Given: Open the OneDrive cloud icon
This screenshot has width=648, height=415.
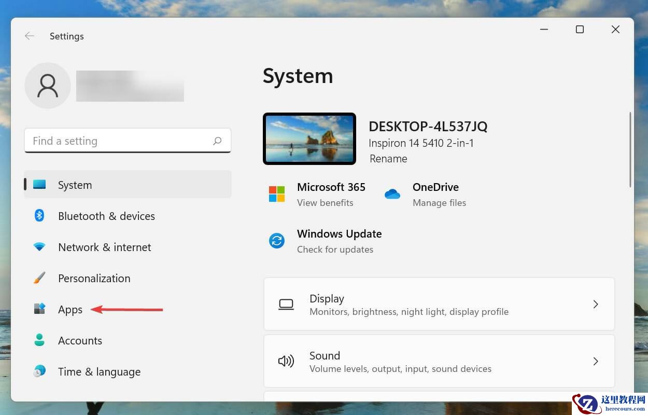Looking at the screenshot, I should coord(392,193).
